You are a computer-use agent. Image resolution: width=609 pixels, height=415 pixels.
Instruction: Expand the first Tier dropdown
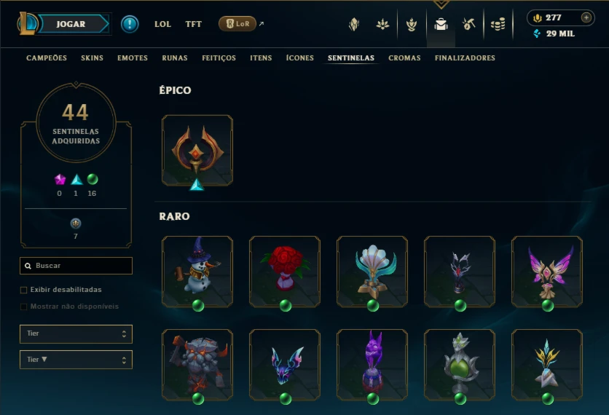(x=76, y=334)
